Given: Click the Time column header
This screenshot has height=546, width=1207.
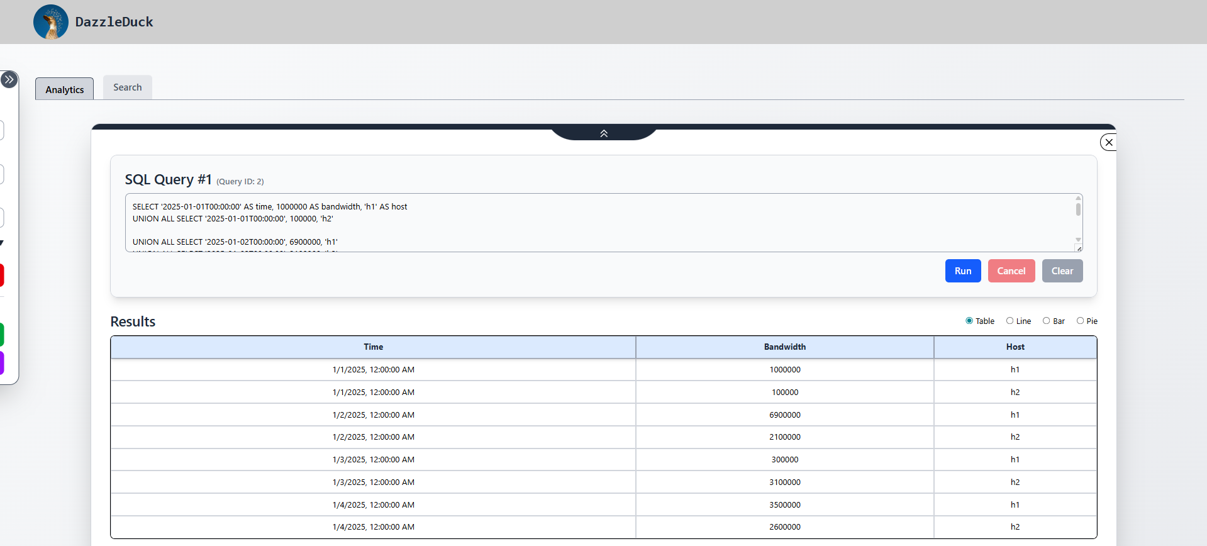Looking at the screenshot, I should coord(373,347).
